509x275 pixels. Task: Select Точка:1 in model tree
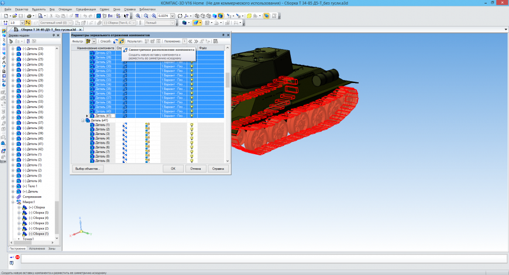point(28,239)
